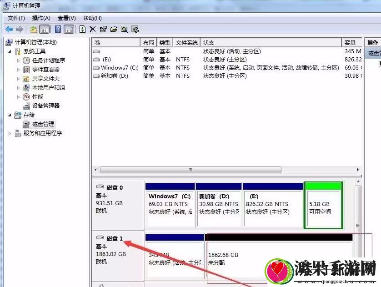This screenshot has width=381, height=287.
Task: Collapse the 存储 tree node
Action: [10, 115]
